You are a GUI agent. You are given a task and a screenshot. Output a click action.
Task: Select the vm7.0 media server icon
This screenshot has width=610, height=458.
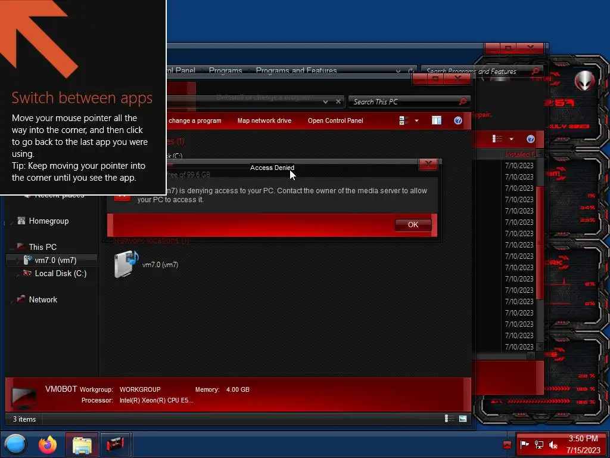pos(126,264)
